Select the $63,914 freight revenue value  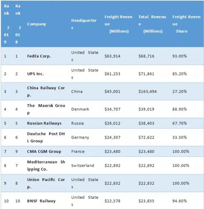tap(112, 56)
